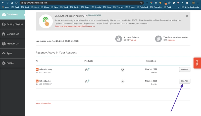Open the Chrome three-dot menu
This screenshot has height=116, width=201.
pyautogui.click(x=198, y=3)
